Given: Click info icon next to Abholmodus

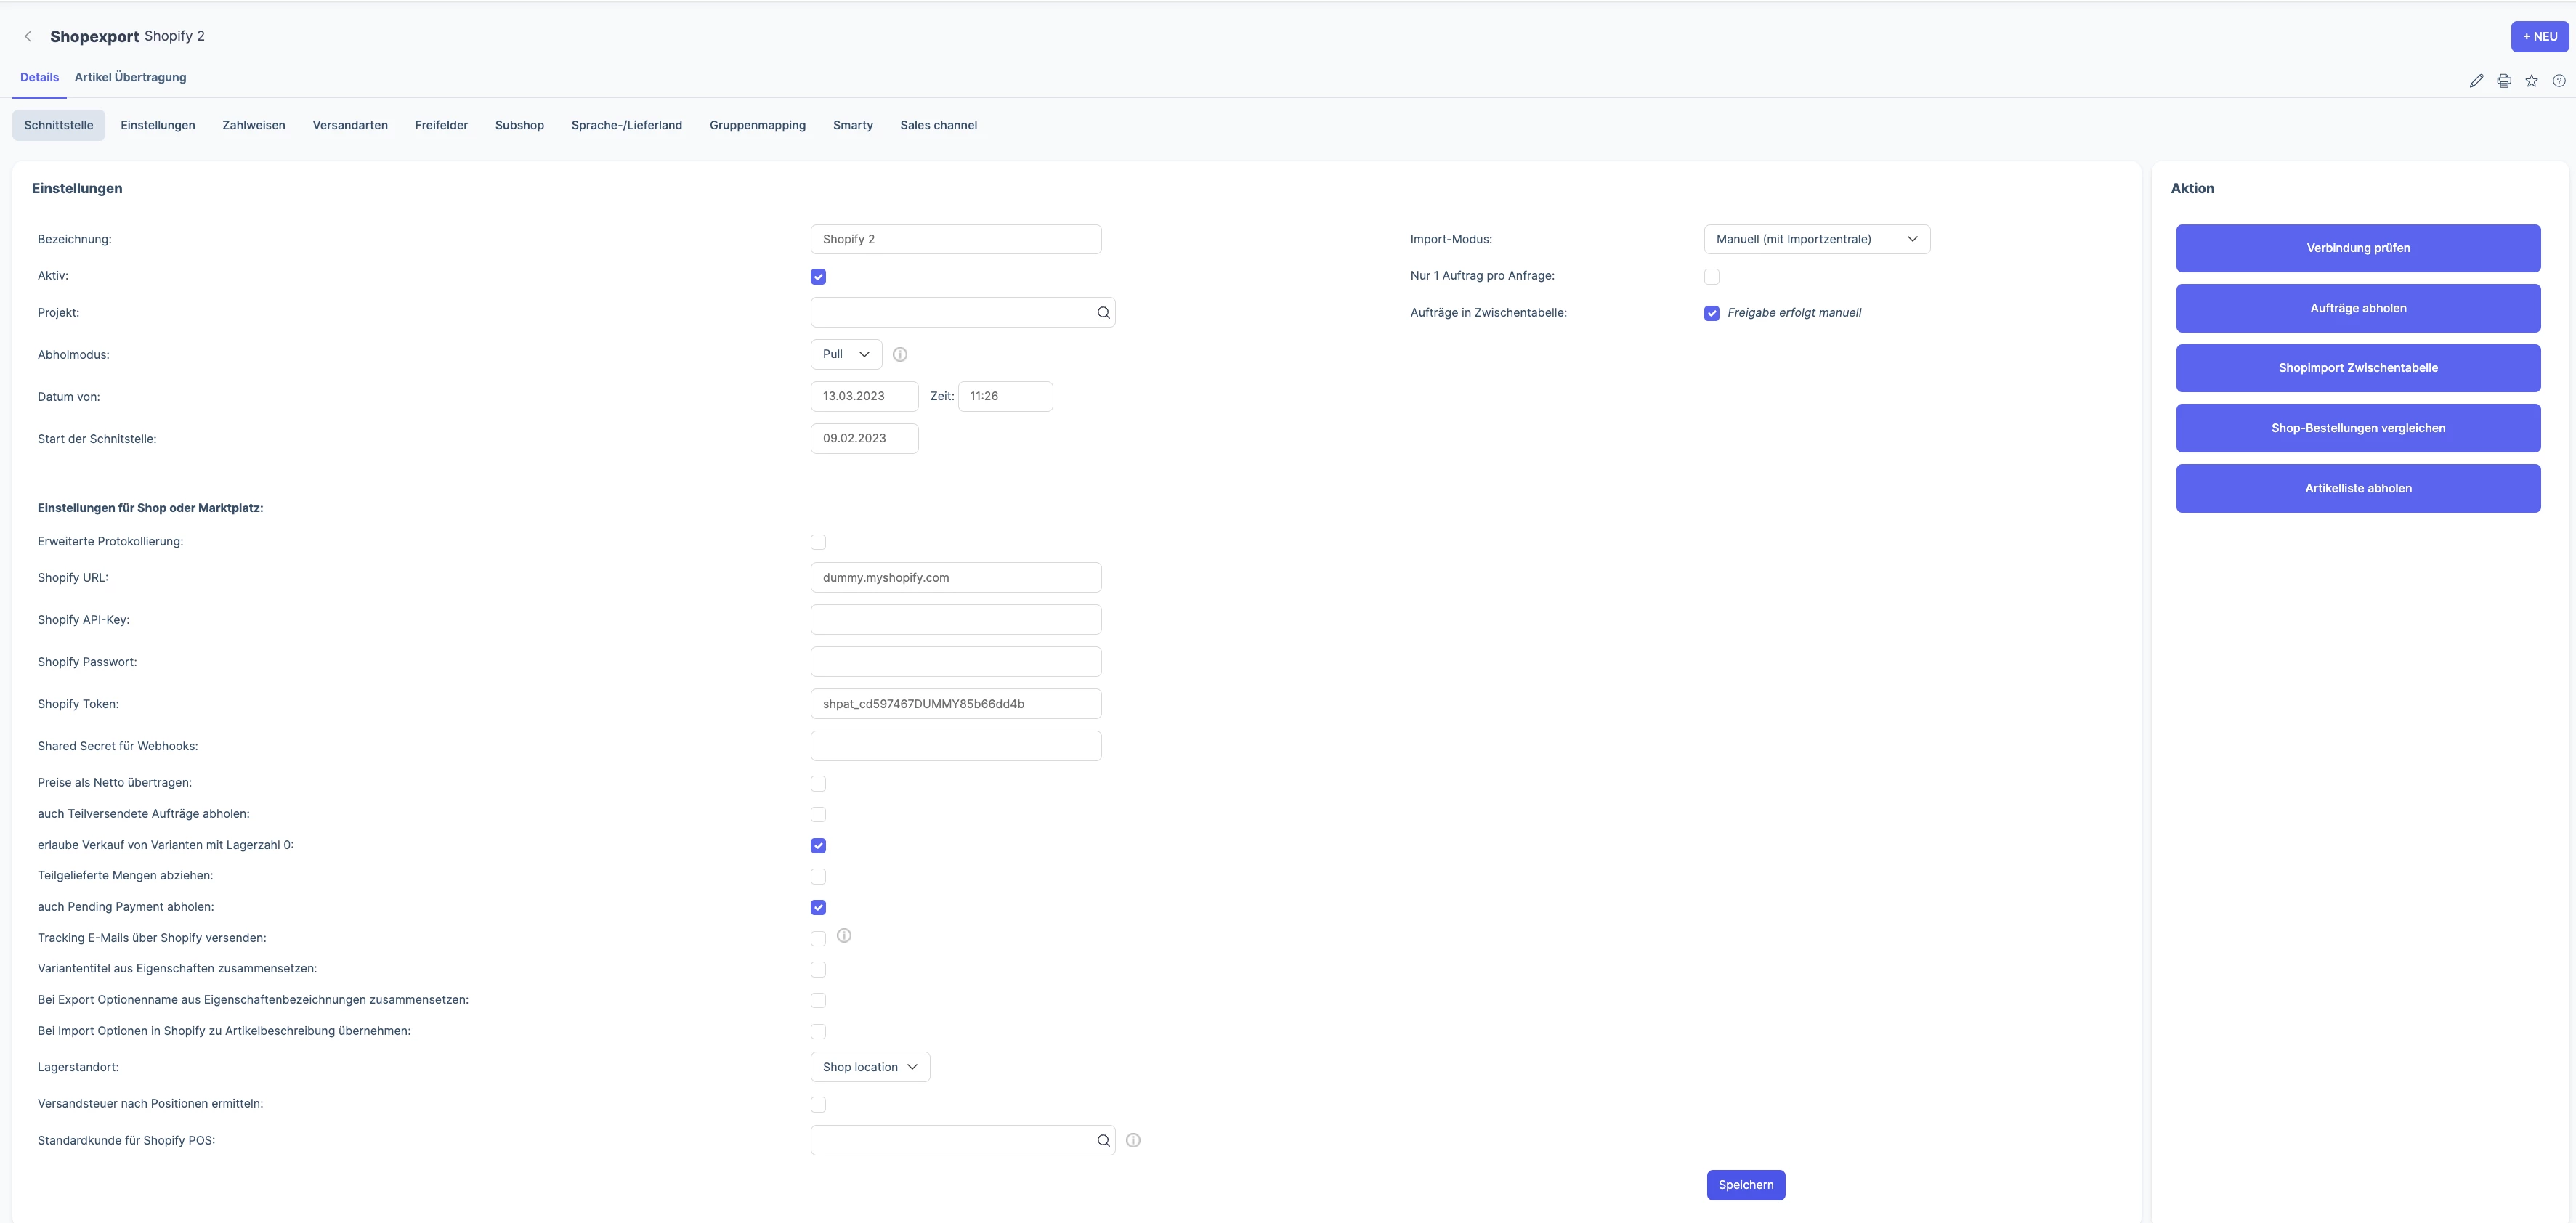Looking at the screenshot, I should pyautogui.click(x=900, y=355).
